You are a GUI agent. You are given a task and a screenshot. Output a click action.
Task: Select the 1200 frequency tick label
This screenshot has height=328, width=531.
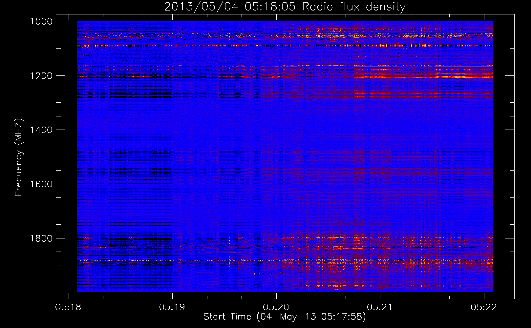click(x=41, y=76)
